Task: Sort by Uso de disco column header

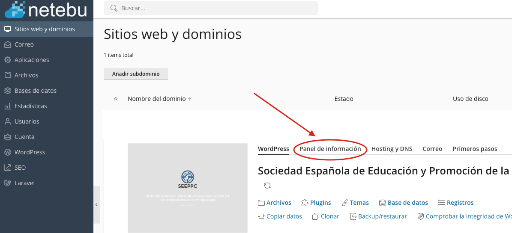Action: click(x=470, y=99)
